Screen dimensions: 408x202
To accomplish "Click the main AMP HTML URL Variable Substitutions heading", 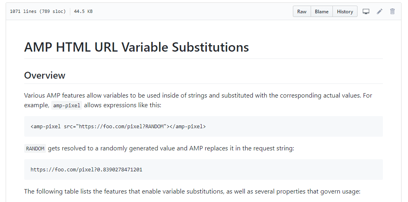I will pyautogui.click(x=137, y=47).
